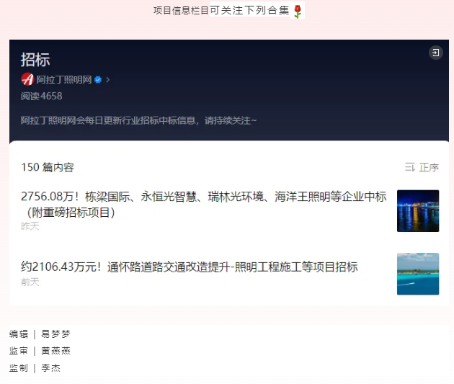
Task: Click the blue verified badge
Action: pyautogui.click(x=98, y=79)
